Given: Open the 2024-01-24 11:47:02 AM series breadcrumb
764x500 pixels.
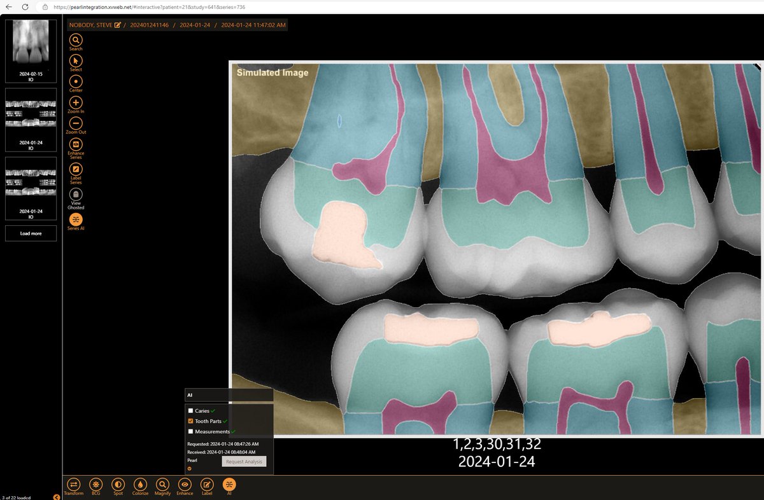Looking at the screenshot, I should pyautogui.click(x=253, y=25).
